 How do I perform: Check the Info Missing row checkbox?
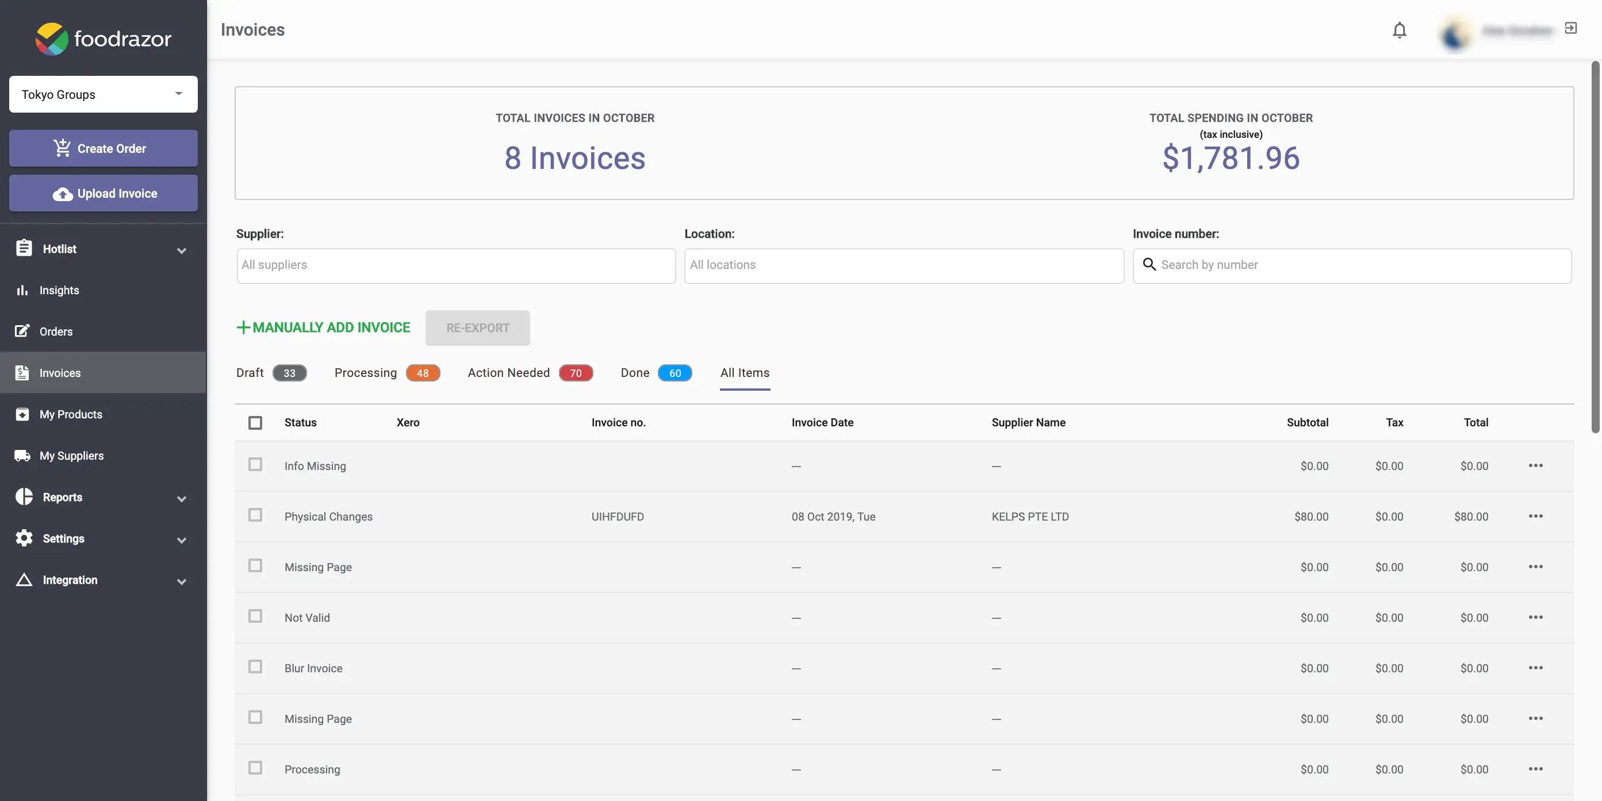click(255, 464)
